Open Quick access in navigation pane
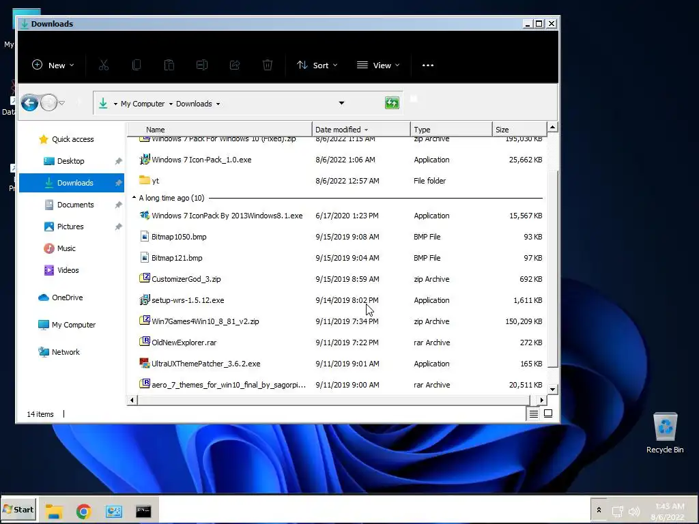The height and width of the screenshot is (524, 699). tap(66, 139)
